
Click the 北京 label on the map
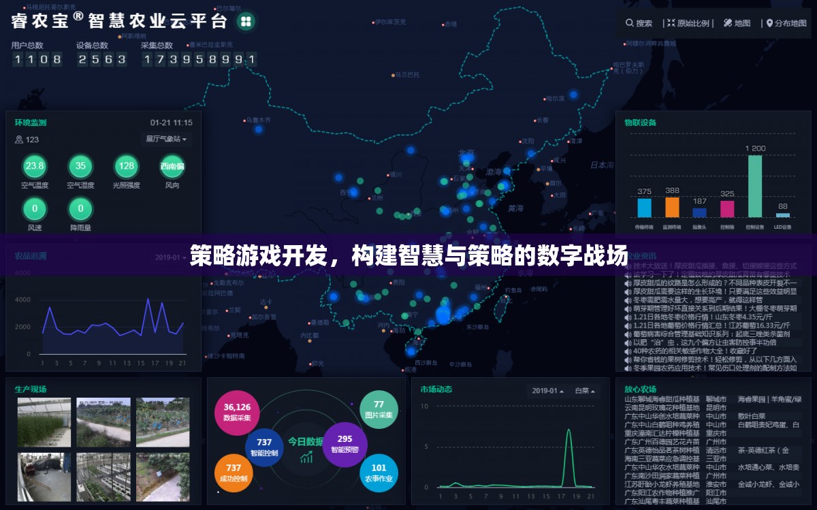[466, 153]
